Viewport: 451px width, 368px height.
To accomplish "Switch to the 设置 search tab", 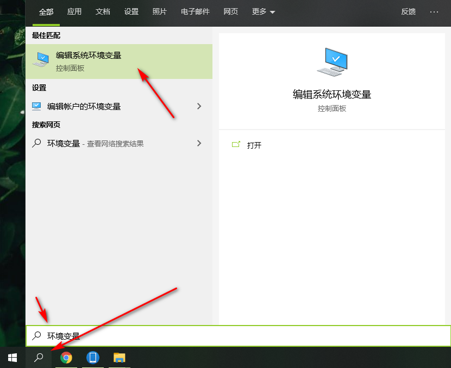I will pos(131,11).
